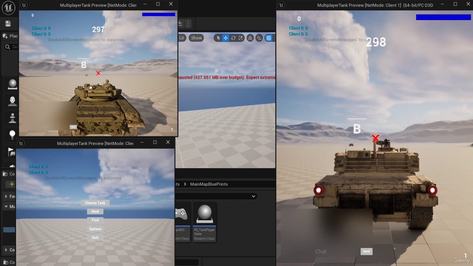The image size is (473, 266).
Task: Click the blue health bar in Client 1 window
Action: 443,17
